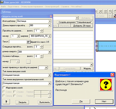116x109 pixels.
Task: Toggle the Справа checkbox
Action: (x=14, y=92)
